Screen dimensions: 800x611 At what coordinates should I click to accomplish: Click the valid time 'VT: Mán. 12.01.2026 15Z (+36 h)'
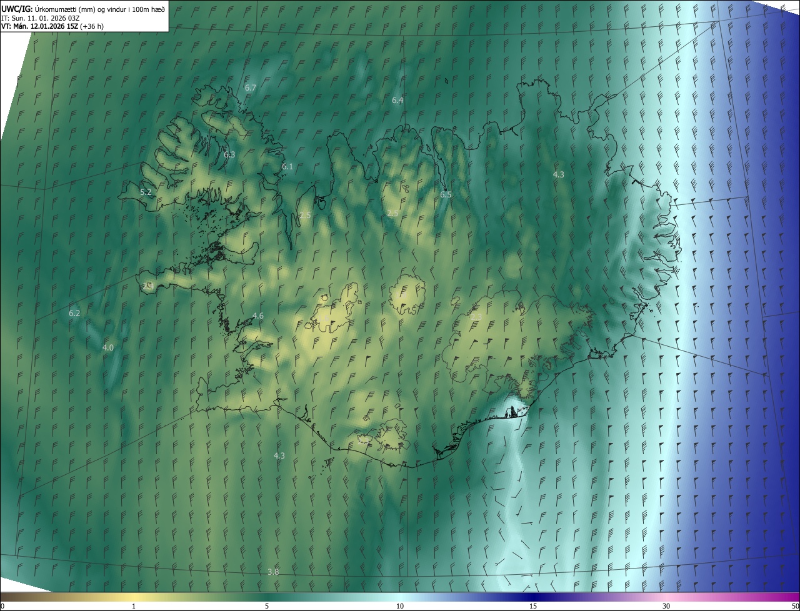coord(52,26)
